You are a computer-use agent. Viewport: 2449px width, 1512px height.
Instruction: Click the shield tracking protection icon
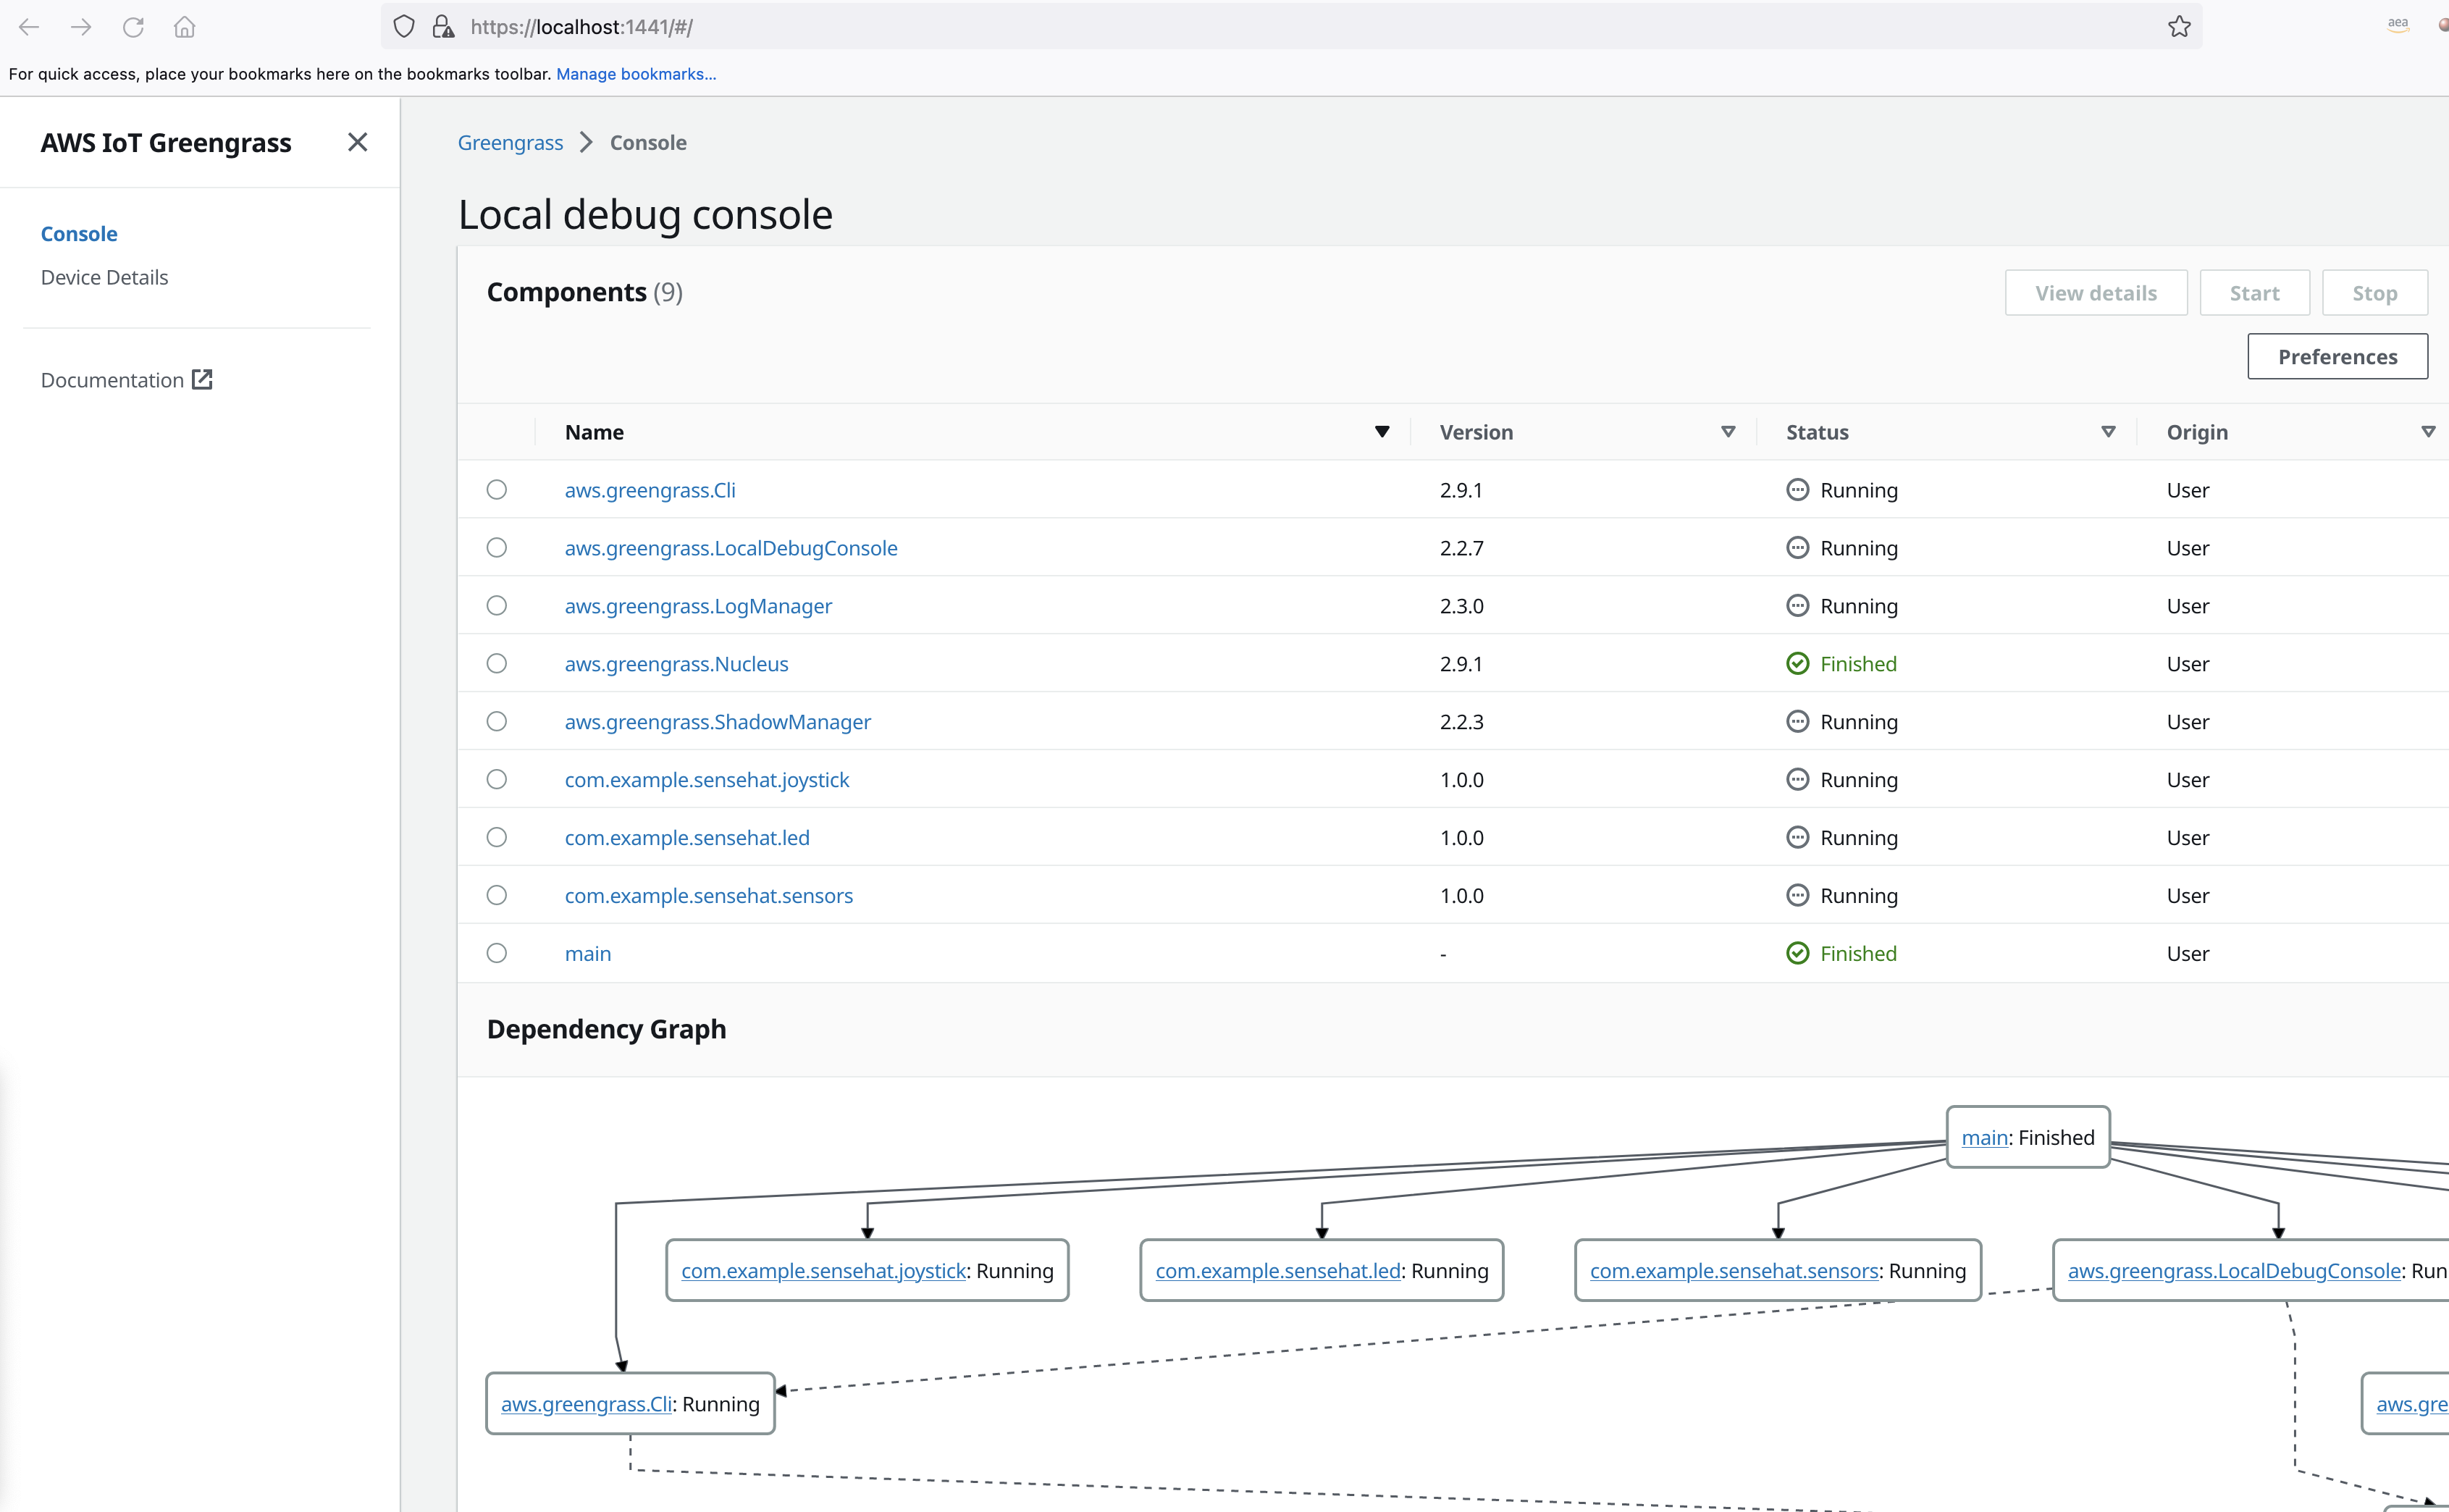[x=403, y=27]
